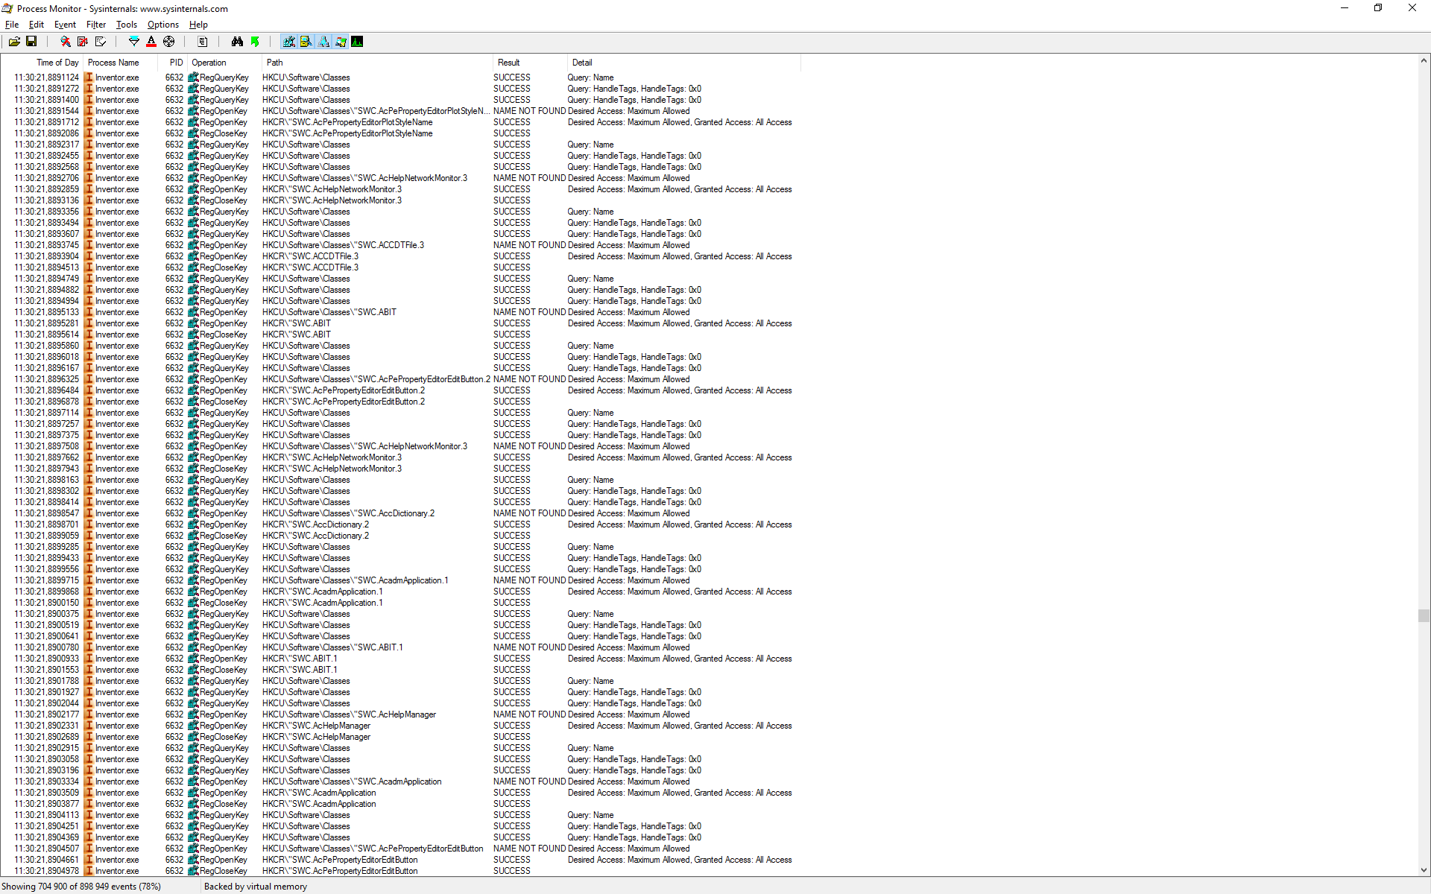
Task: Select row with time 11:30:21,8896325
Action: [401, 379]
